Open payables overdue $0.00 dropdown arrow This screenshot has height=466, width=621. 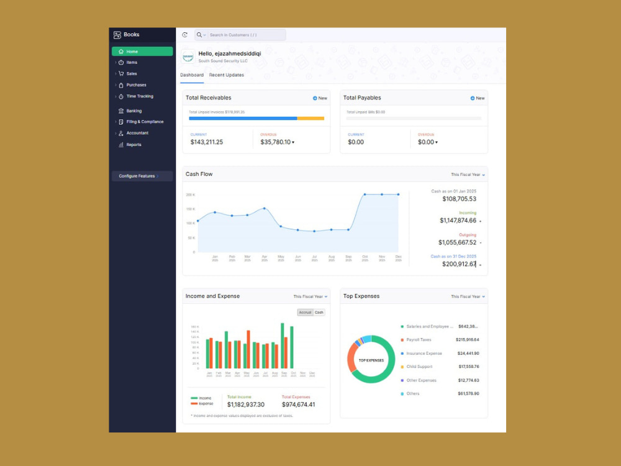click(437, 143)
